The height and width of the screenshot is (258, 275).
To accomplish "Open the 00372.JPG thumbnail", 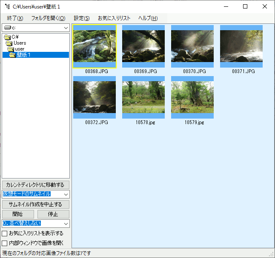I will pyautogui.click(x=95, y=97).
